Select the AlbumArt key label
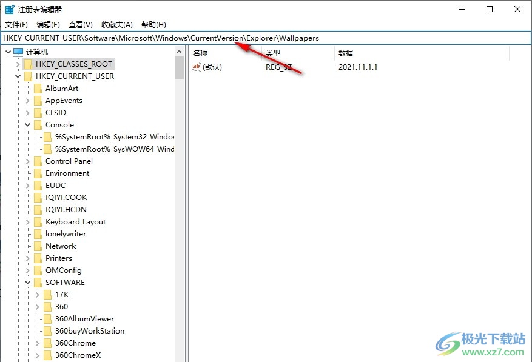 (62, 89)
